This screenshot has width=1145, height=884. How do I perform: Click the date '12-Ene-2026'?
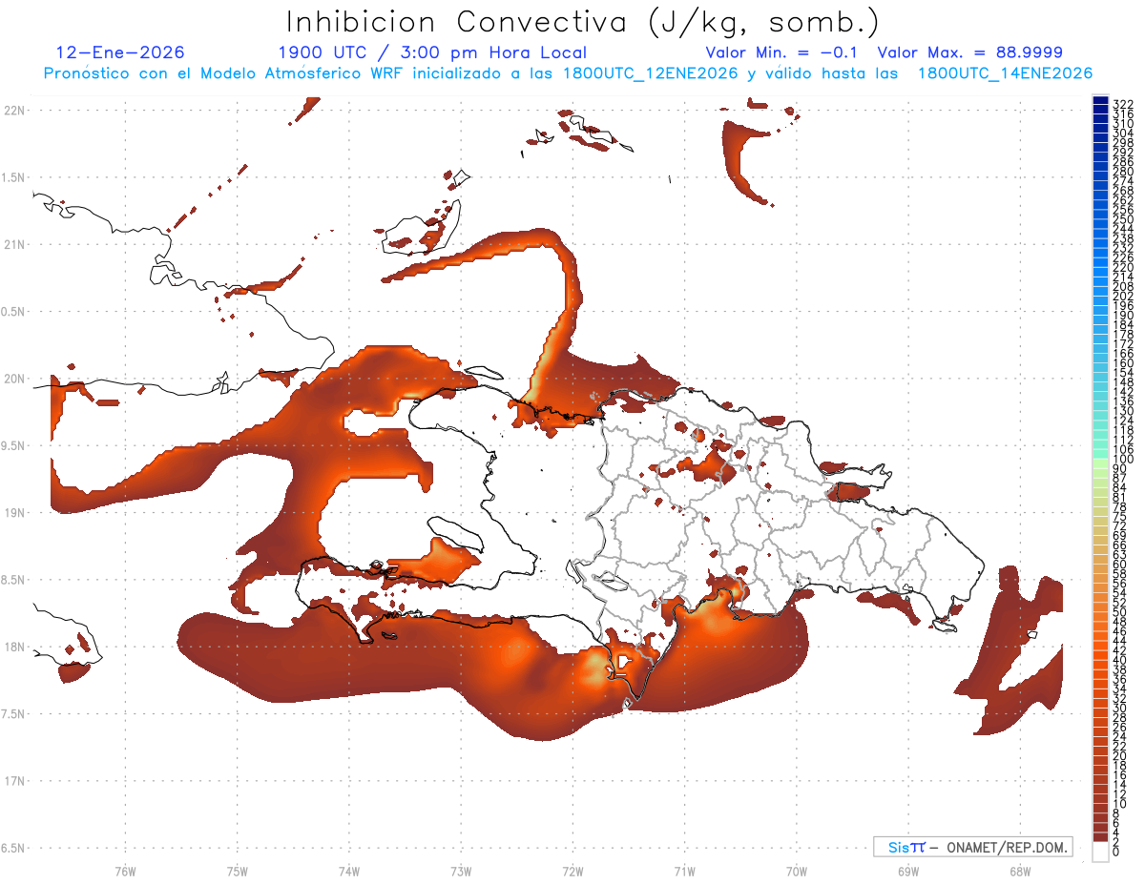click(120, 52)
